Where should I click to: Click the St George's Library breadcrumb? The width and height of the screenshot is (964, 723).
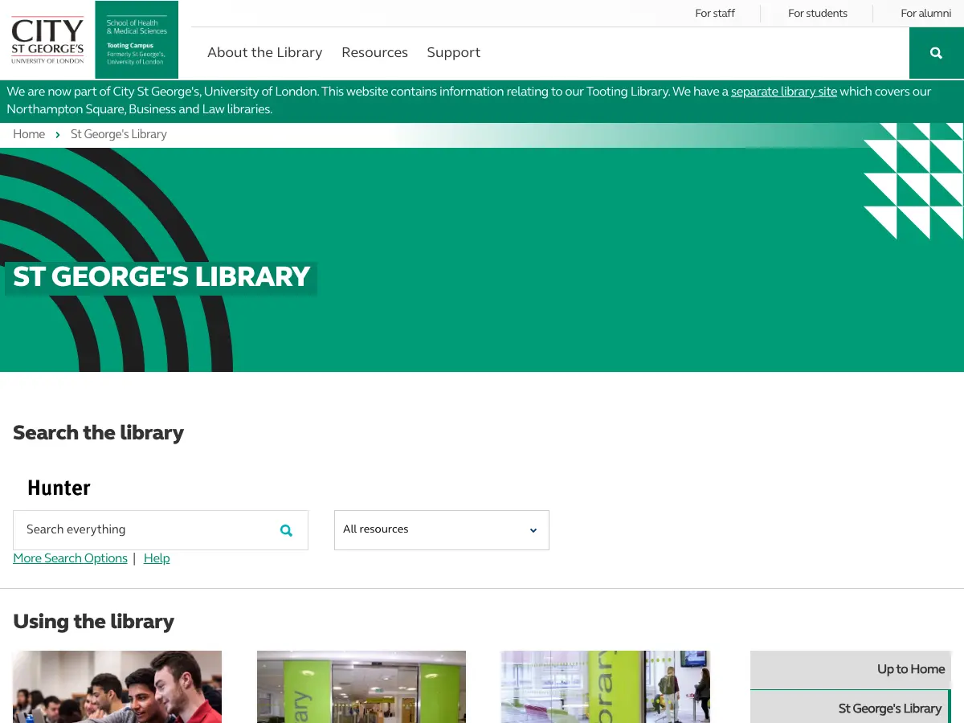pyautogui.click(x=119, y=134)
